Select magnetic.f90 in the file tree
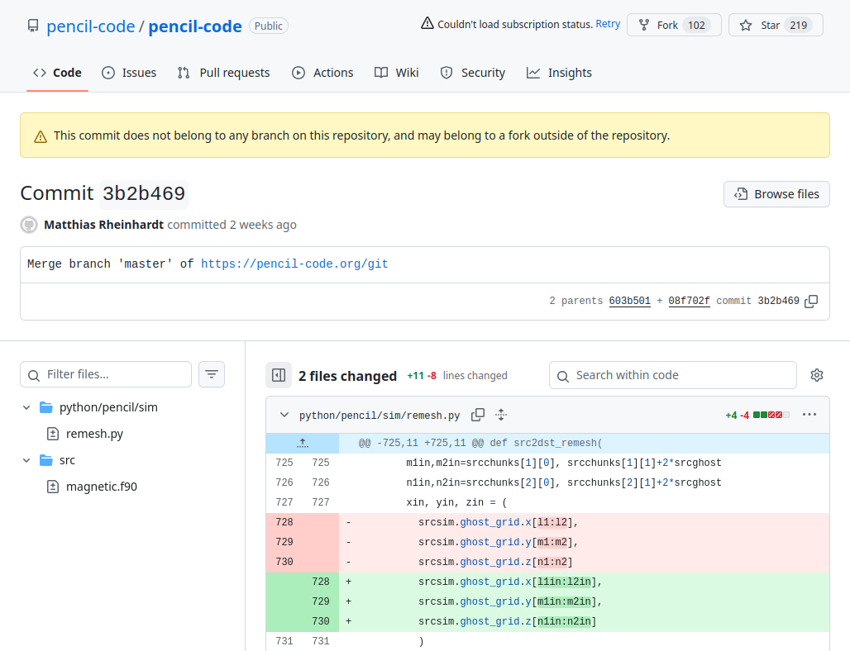Screen dimensions: 850x651 (101, 487)
